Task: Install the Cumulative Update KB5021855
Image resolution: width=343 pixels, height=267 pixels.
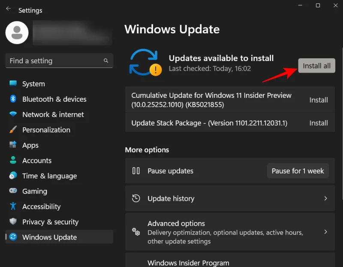Action: point(319,100)
